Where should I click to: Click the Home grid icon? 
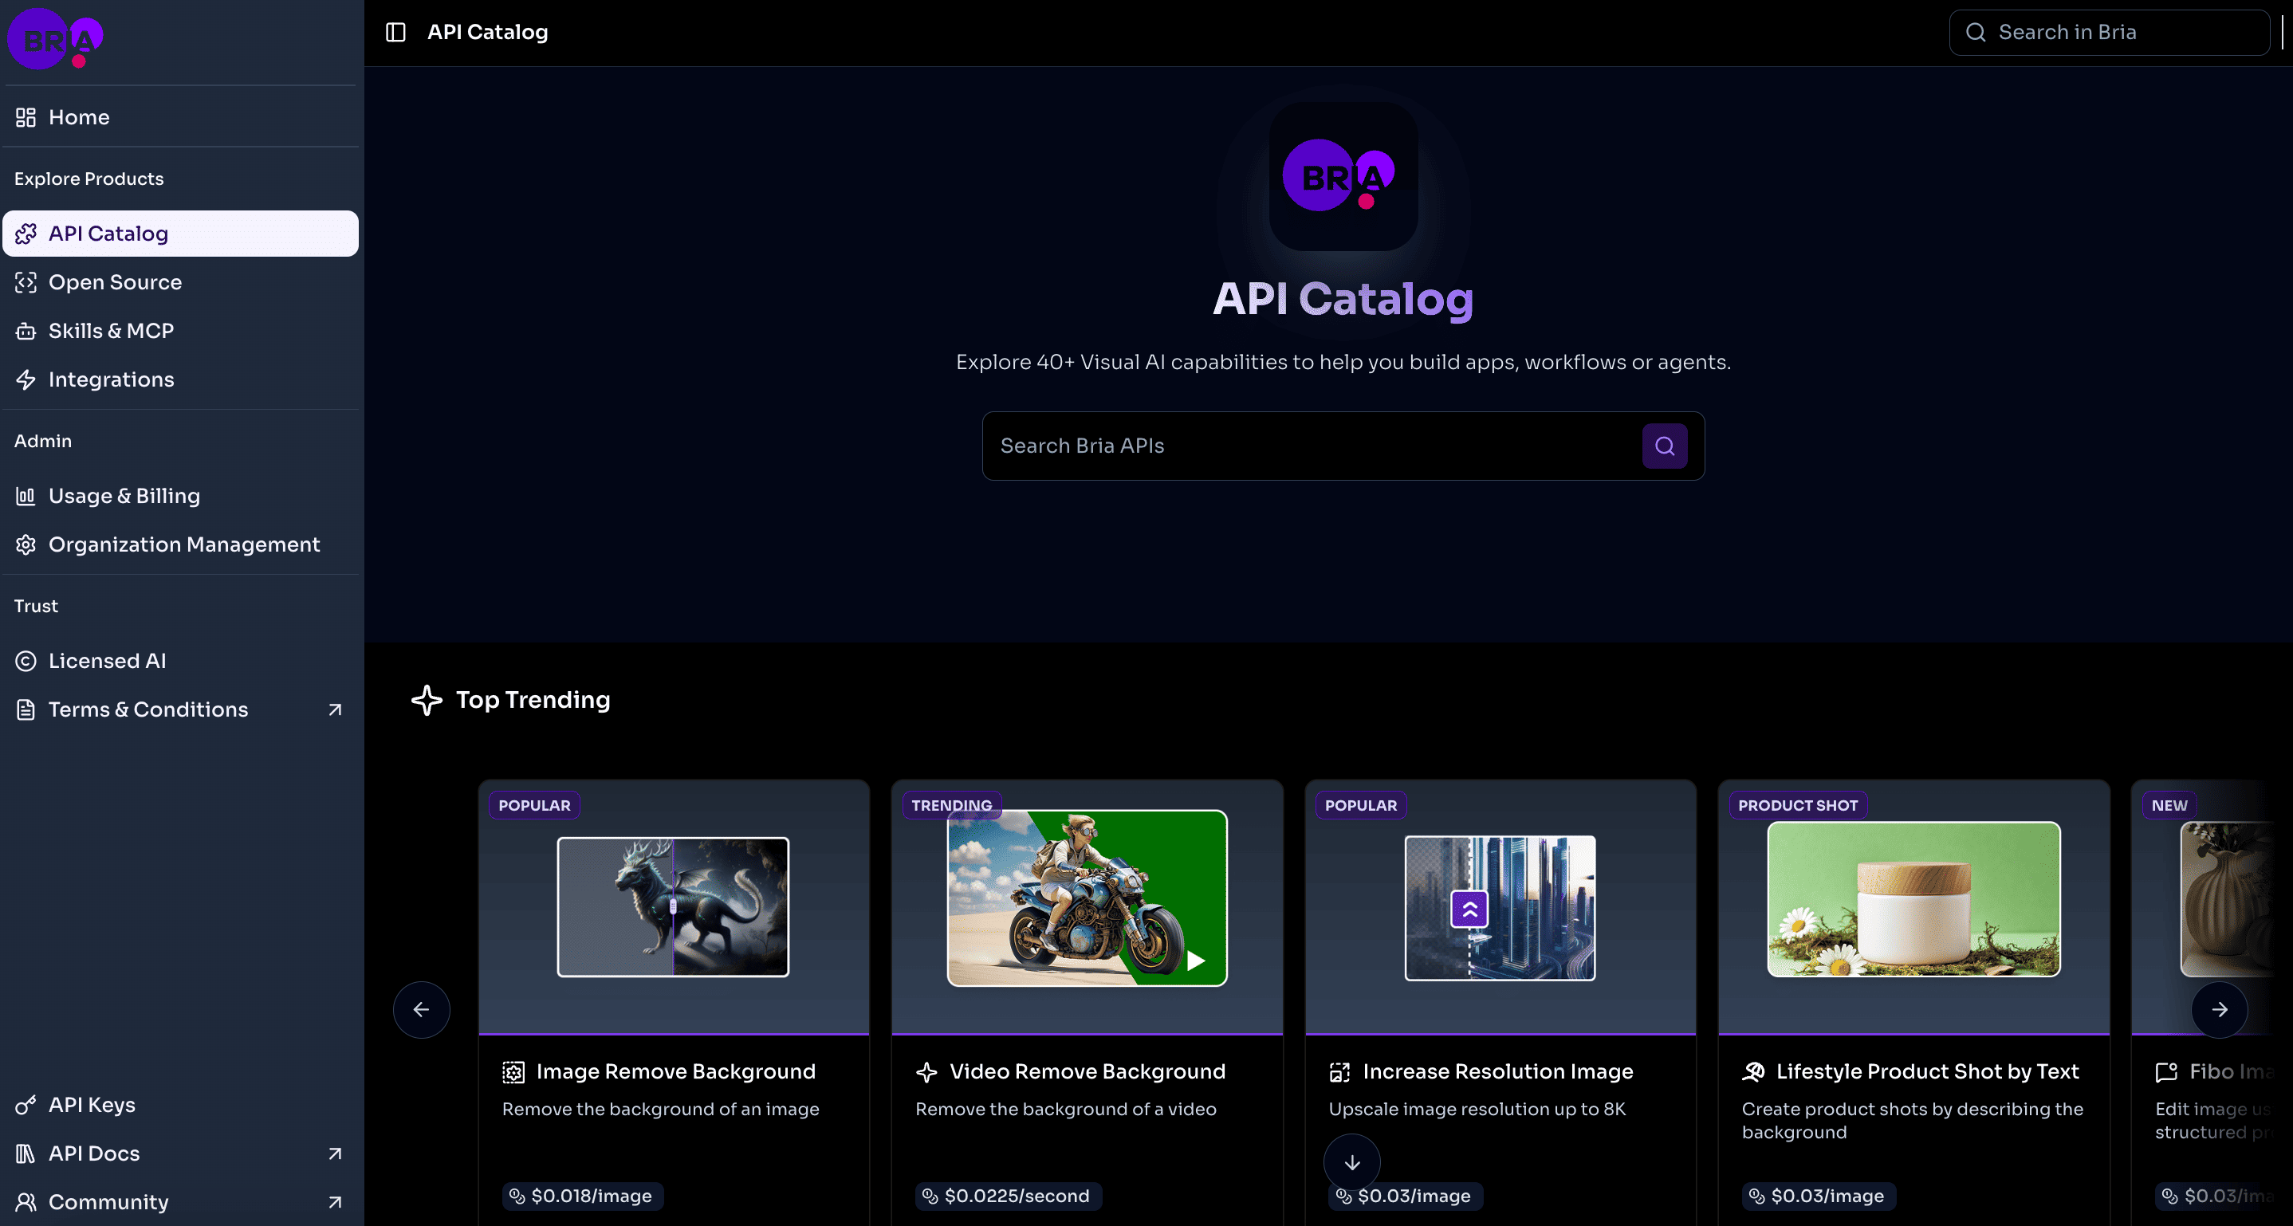pos(26,117)
